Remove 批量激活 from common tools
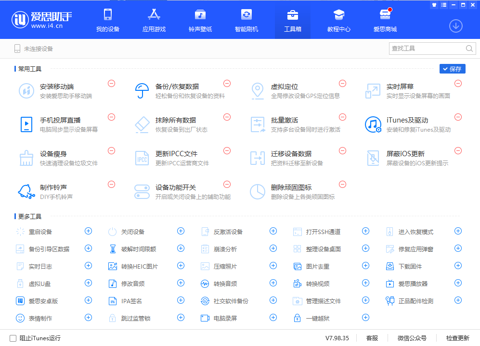 tap(342, 116)
